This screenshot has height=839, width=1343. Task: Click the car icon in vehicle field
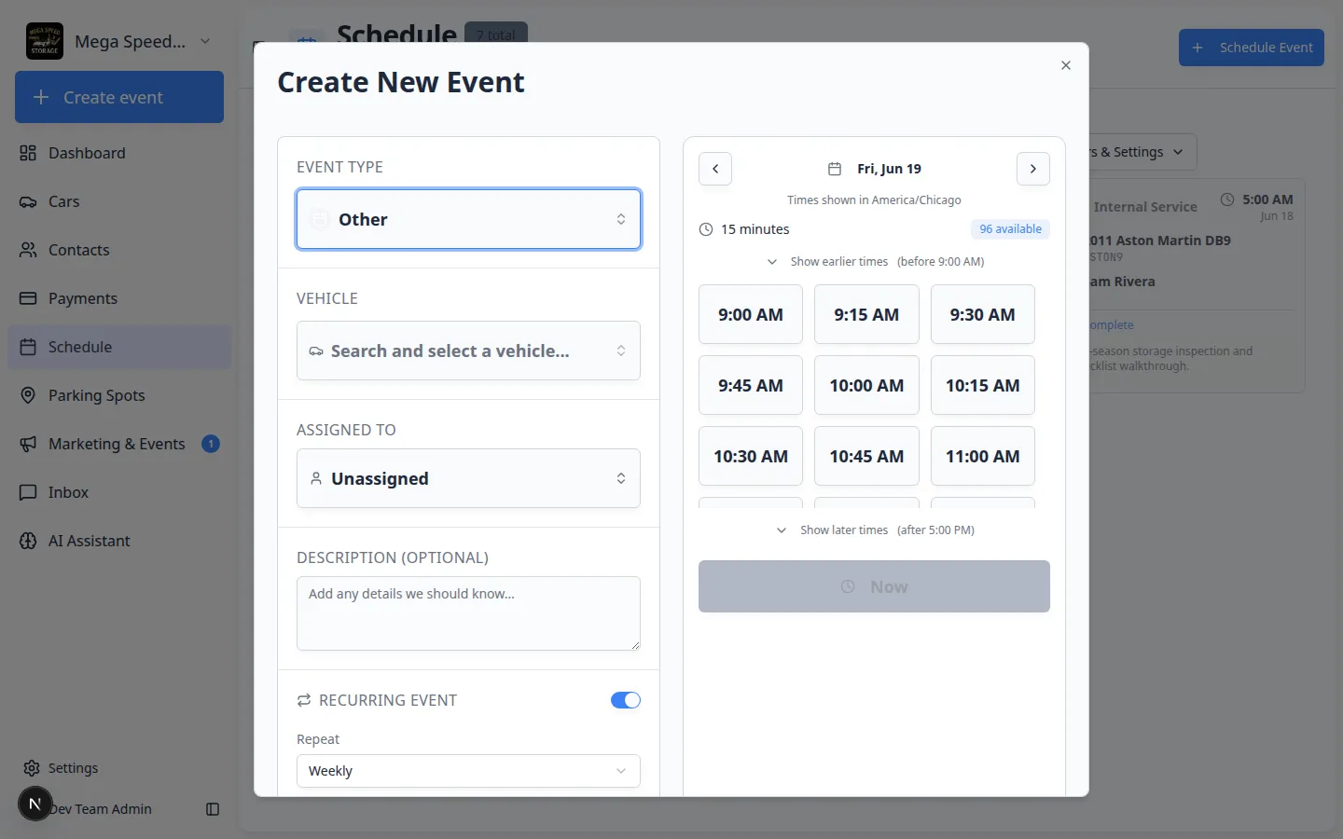pyautogui.click(x=316, y=351)
